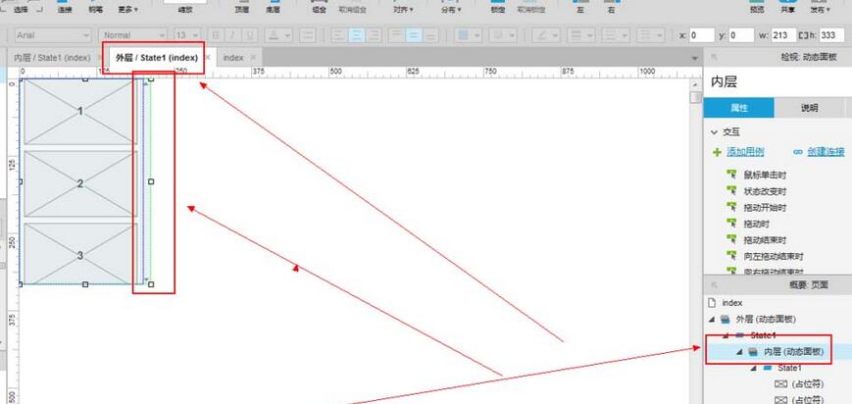Click the 组合 group button

[x=319, y=9]
